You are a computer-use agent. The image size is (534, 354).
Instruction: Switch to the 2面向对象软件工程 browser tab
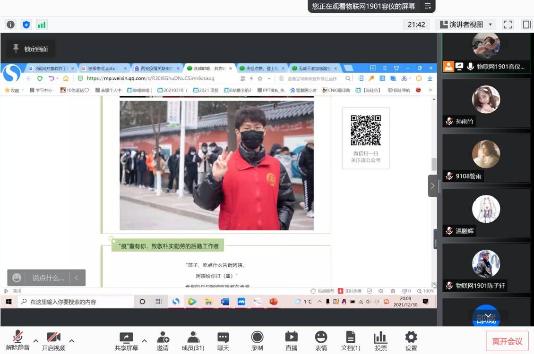[51, 68]
